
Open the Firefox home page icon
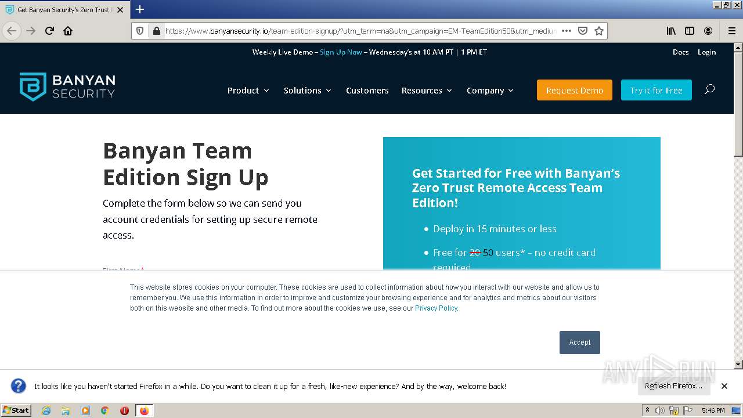point(68,31)
